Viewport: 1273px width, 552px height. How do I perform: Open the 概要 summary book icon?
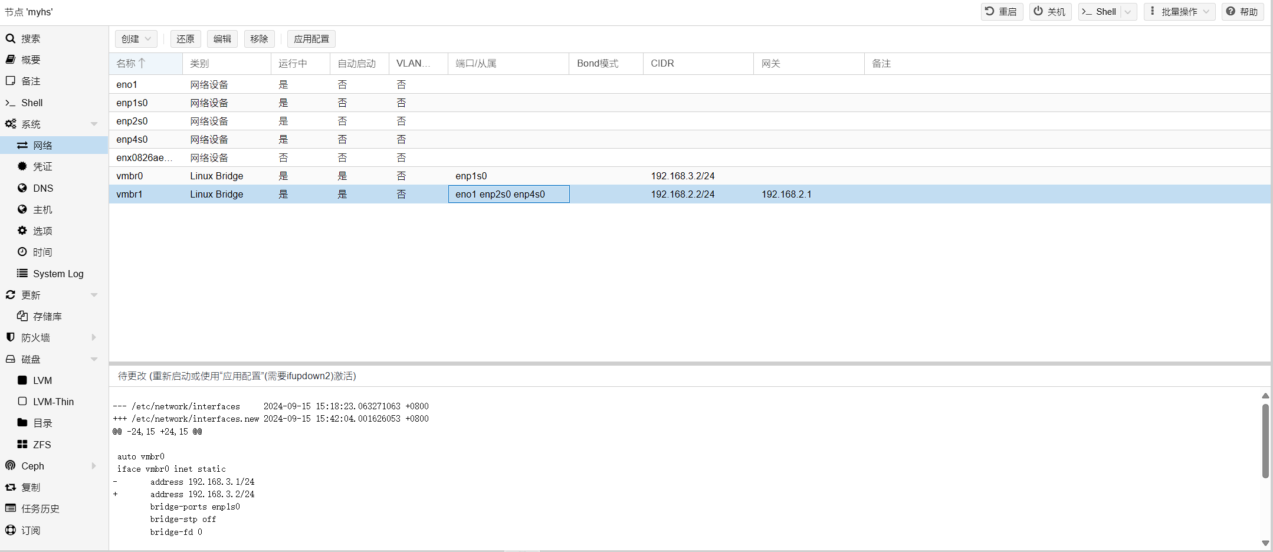[10, 60]
